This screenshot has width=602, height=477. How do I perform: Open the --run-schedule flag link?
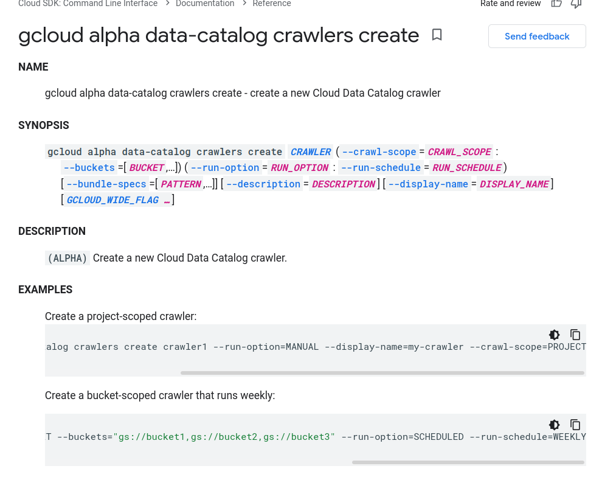click(x=381, y=168)
